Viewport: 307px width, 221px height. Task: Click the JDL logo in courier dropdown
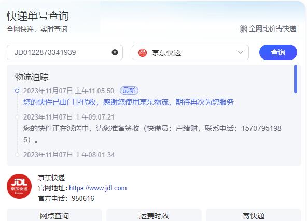pos(143,53)
